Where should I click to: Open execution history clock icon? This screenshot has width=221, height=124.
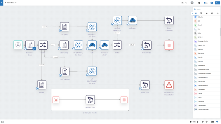click(x=206, y=122)
